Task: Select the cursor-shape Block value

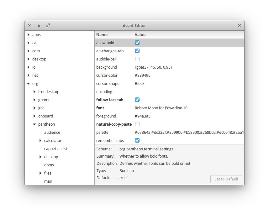Action: pos(140,83)
